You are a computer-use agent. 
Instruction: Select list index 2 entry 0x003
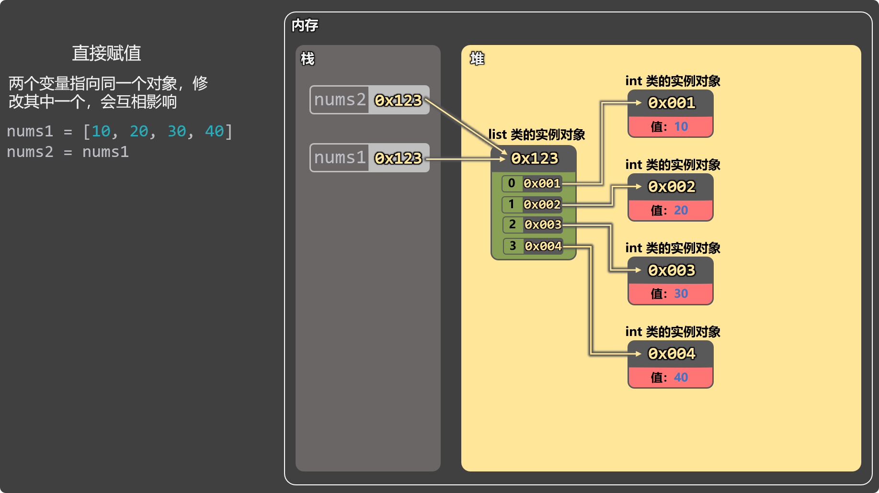tap(533, 224)
